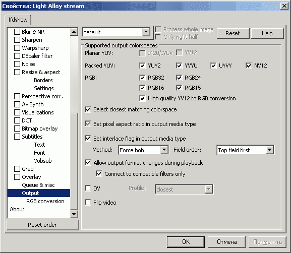The width and height of the screenshot is (291, 253).
Task: Click the Reset button
Action: tap(232, 33)
